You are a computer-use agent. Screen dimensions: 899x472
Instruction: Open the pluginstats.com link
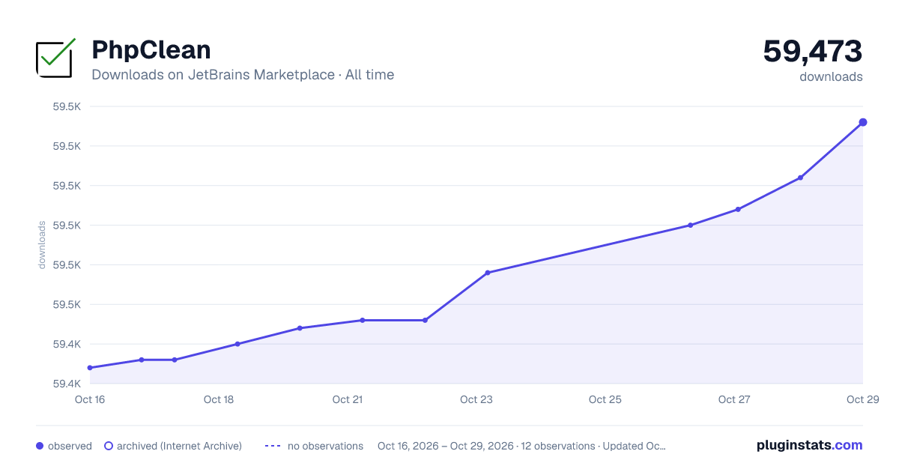click(810, 445)
